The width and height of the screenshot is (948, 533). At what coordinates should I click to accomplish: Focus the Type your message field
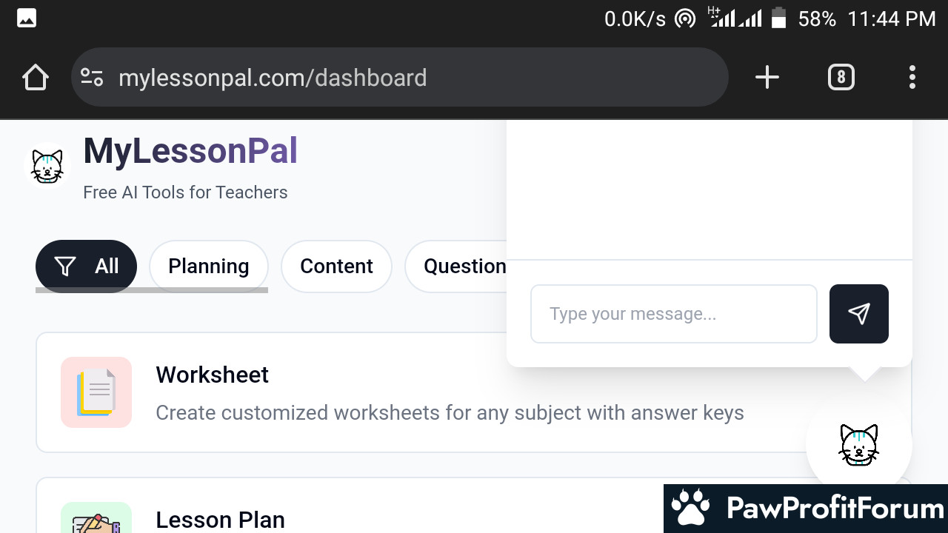point(674,314)
